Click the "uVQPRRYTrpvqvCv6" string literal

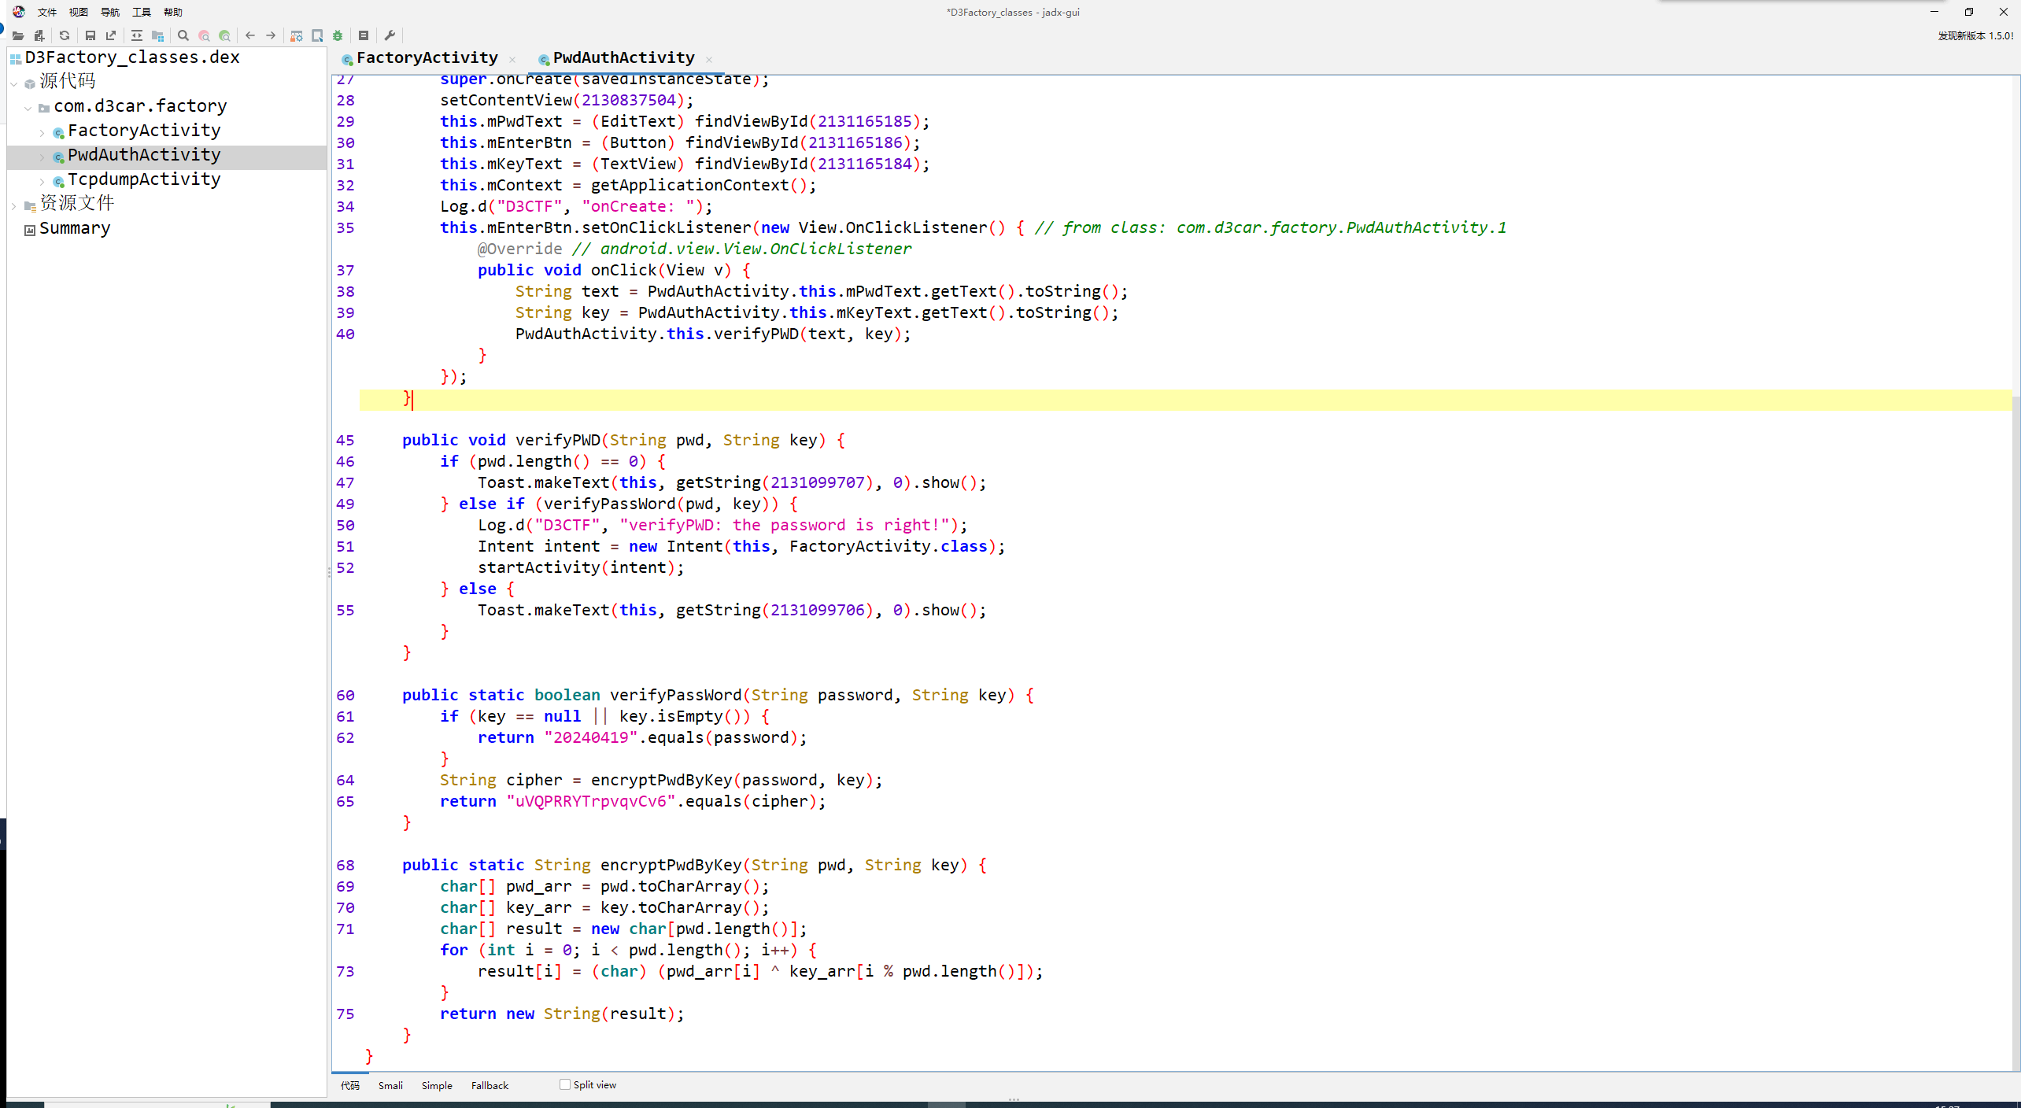click(590, 801)
